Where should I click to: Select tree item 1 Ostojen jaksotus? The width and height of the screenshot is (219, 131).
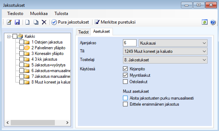click(x=47, y=42)
